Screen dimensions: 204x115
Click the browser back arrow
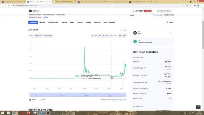click(x=2, y=6)
